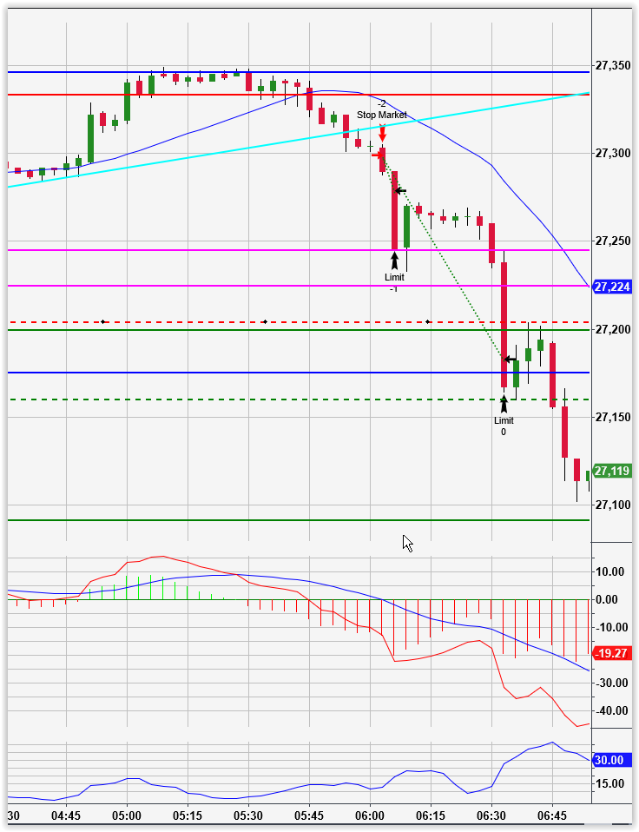Select the black up-arrow above Limit -1

[394, 261]
